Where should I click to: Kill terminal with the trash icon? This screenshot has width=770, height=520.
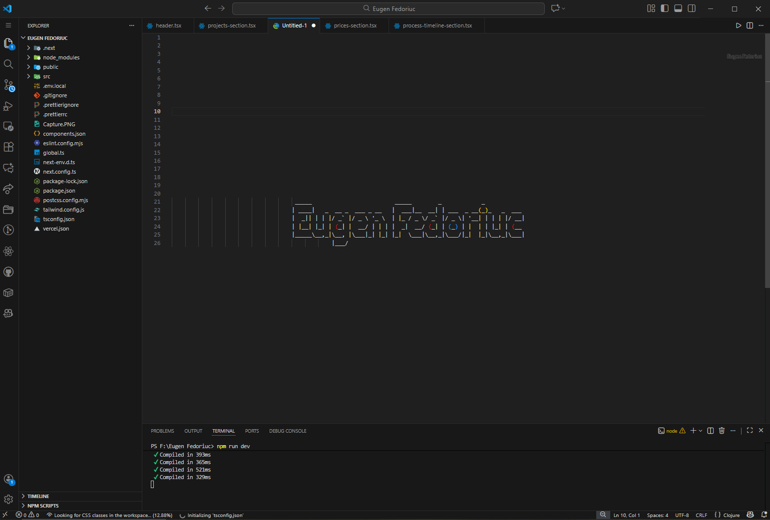tap(722, 431)
